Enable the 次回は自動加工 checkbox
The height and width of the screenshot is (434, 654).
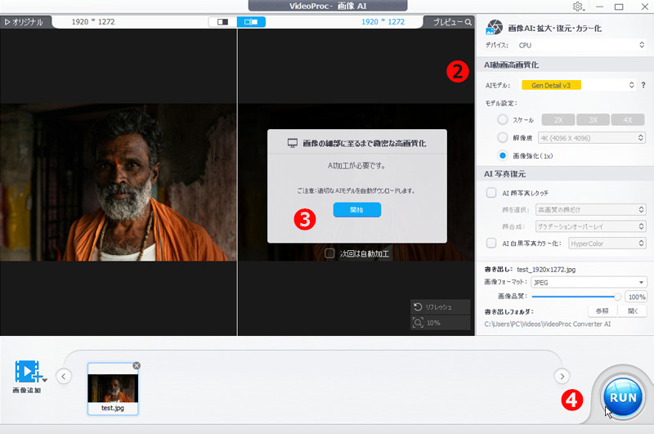pyautogui.click(x=329, y=254)
